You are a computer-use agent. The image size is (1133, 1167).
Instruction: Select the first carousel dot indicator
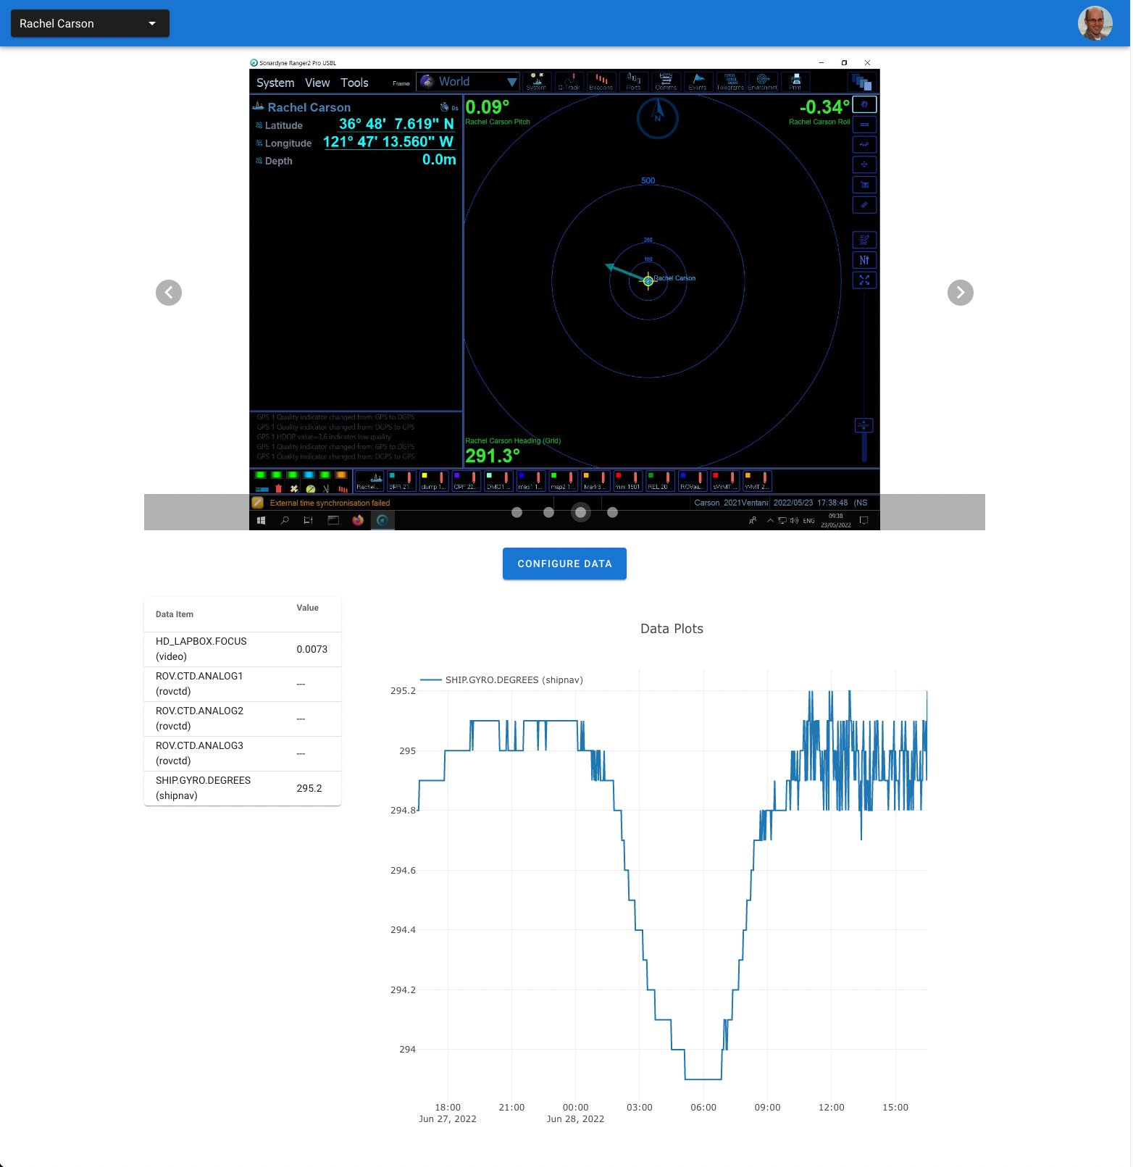517,513
